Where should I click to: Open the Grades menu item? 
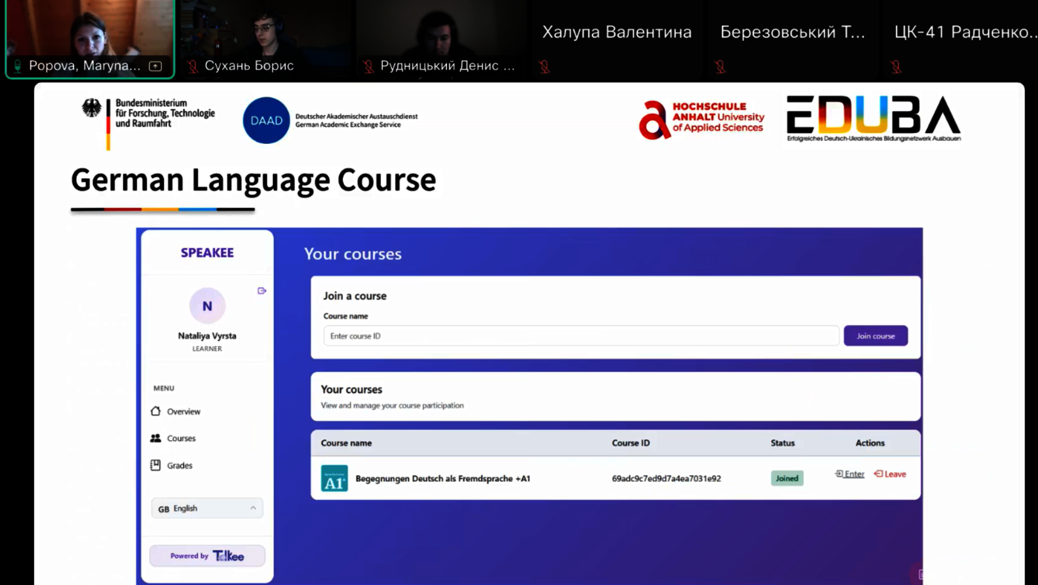[172, 465]
